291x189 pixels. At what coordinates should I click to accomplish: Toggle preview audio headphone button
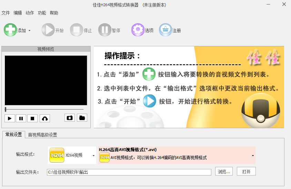click(x=45, y=119)
